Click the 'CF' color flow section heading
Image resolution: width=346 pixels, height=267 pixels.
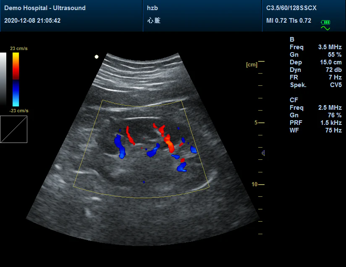(294, 100)
